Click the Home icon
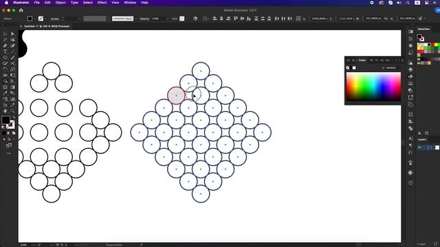 click(21, 10)
